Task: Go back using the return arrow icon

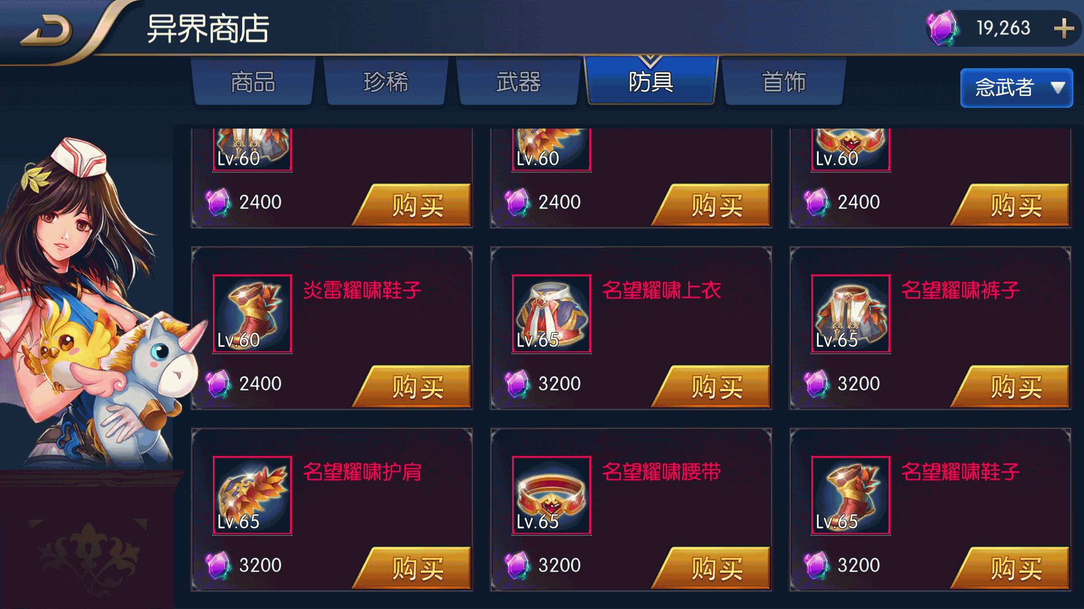Action: (x=46, y=30)
